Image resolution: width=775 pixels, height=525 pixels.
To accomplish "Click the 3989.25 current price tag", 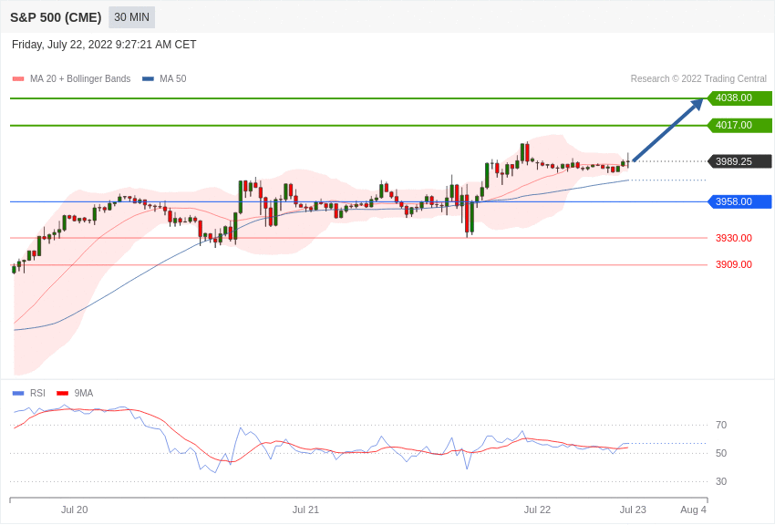I will pyautogui.click(x=740, y=161).
